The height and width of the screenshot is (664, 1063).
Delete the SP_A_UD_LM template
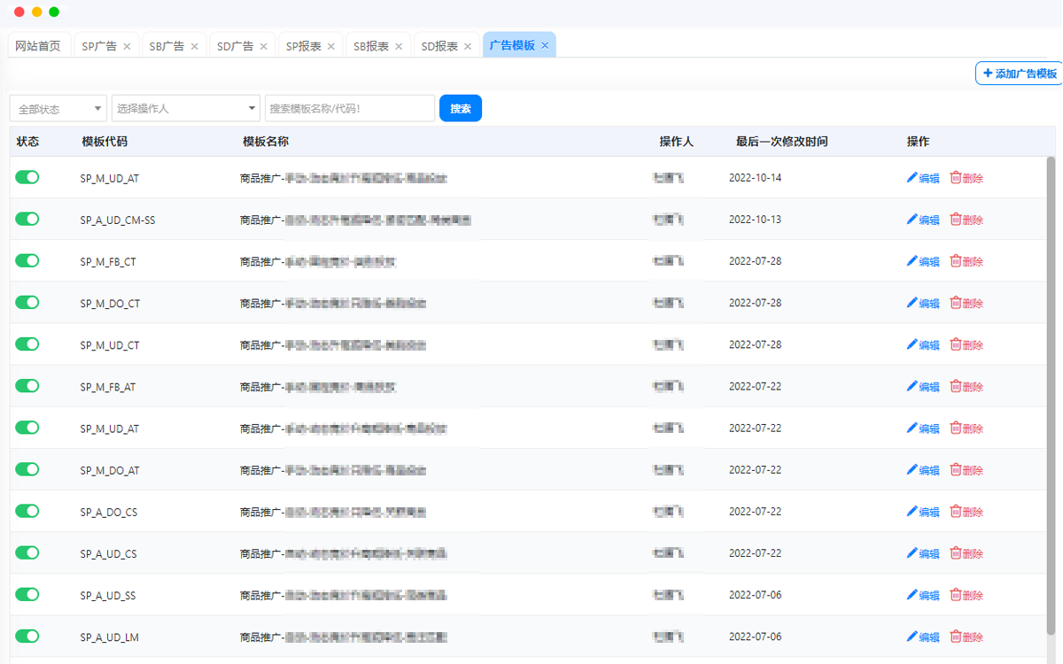click(966, 637)
